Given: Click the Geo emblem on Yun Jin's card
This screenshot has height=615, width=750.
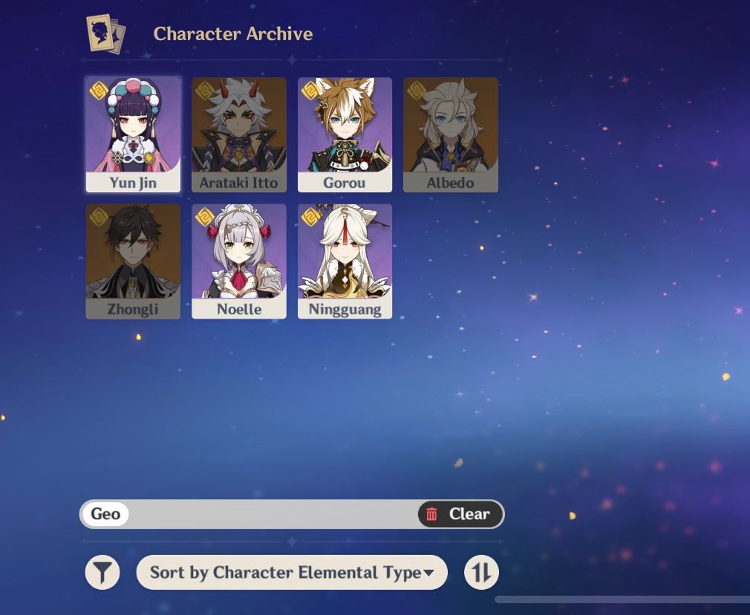Looking at the screenshot, I should (x=99, y=91).
